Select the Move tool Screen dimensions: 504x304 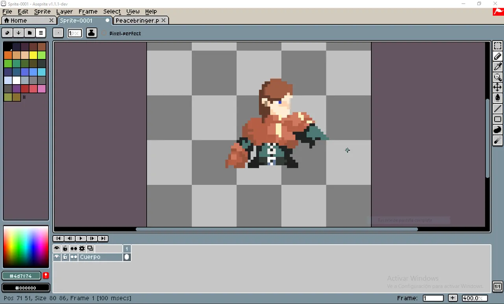click(x=498, y=87)
